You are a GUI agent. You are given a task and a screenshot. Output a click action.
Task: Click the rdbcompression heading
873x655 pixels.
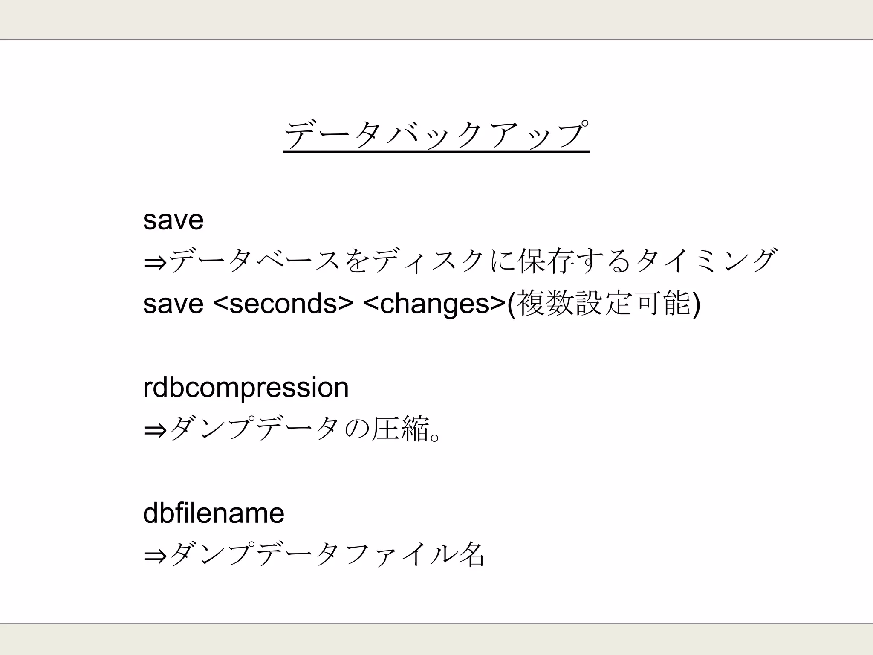click(246, 388)
